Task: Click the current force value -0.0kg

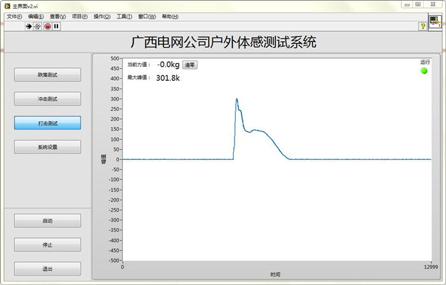Action: (x=168, y=64)
